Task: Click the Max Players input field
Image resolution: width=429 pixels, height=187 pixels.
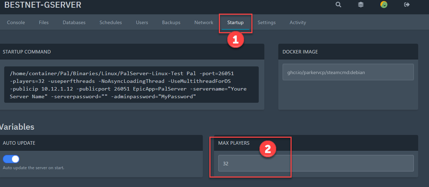Action: (316, 163)
